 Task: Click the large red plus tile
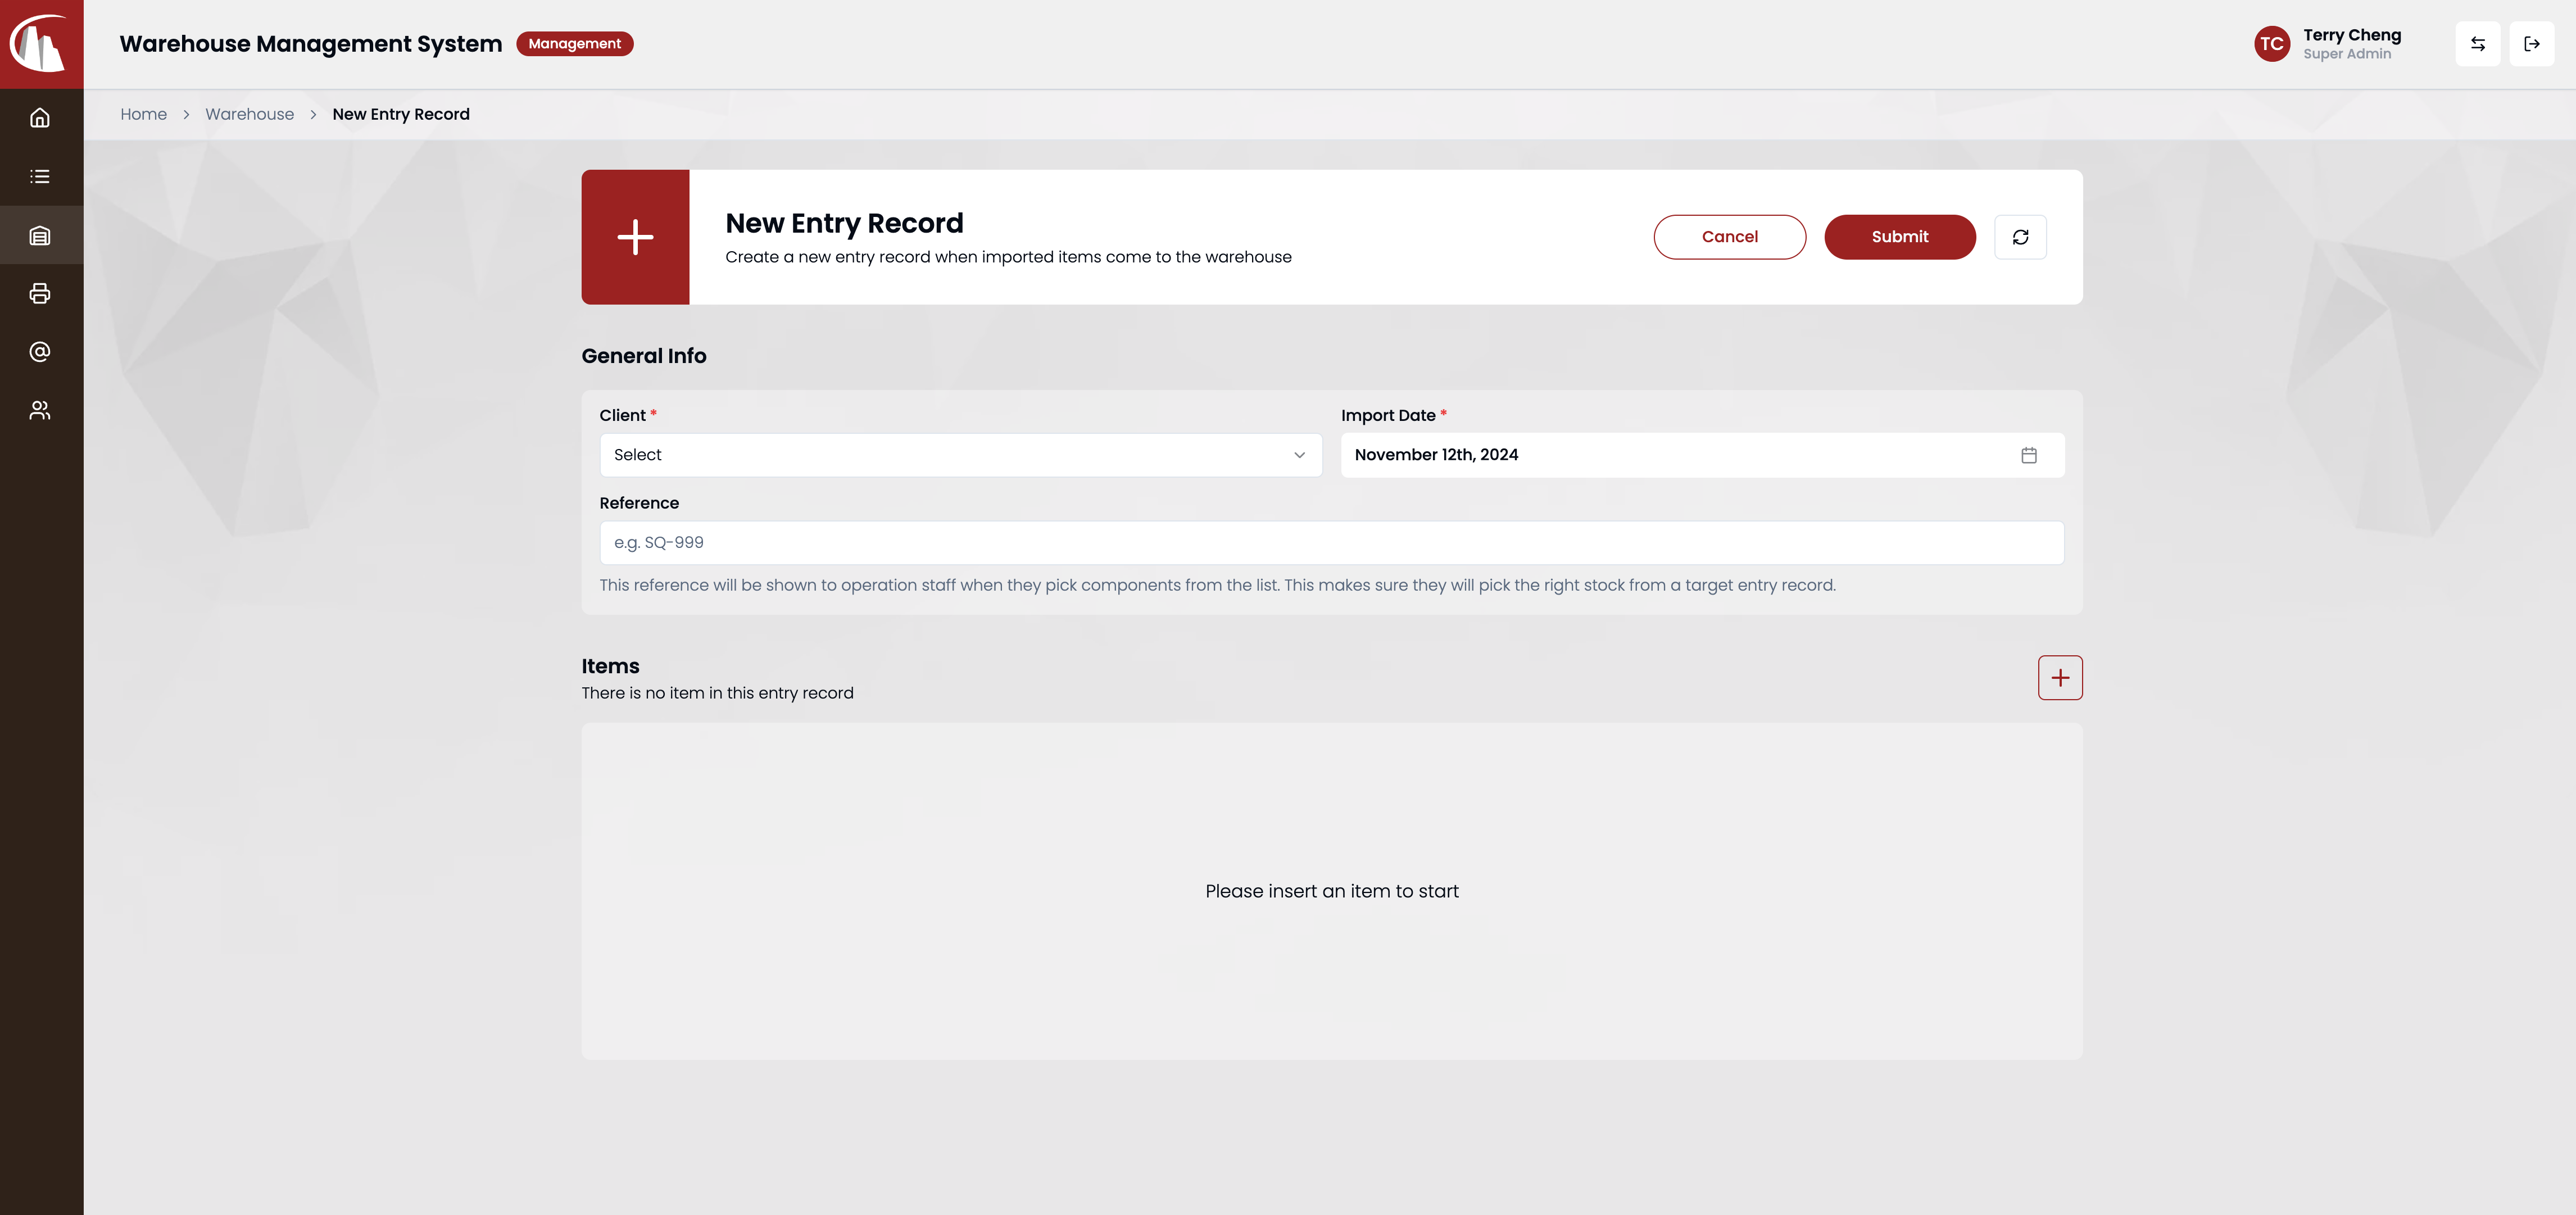(x=635, y=237)
